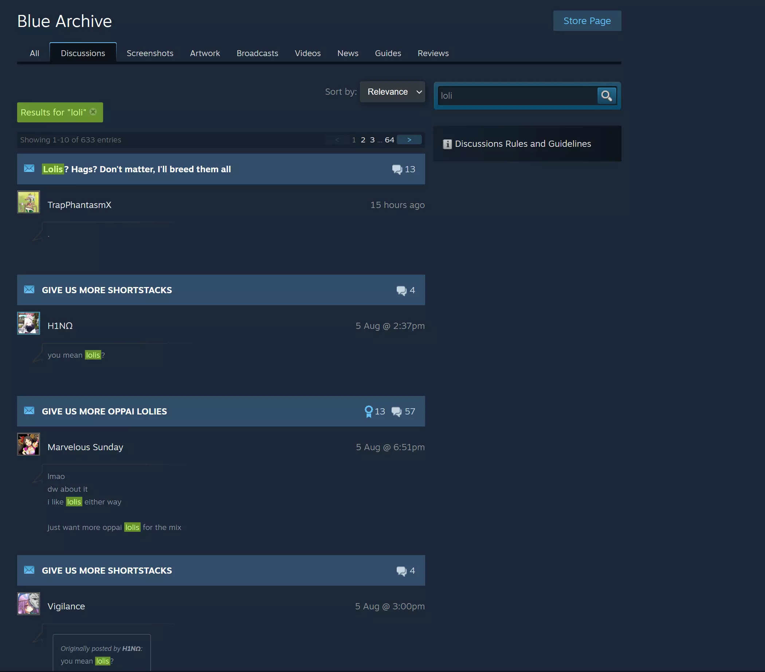Go to the Guides tab

point(388,53)
